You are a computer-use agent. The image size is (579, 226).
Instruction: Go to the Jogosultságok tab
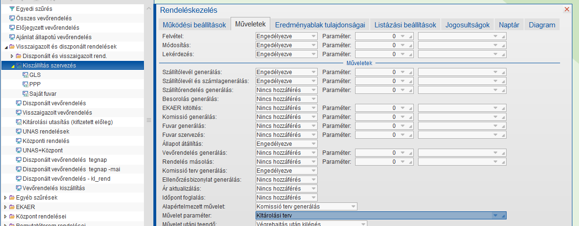tap(467, 25)
